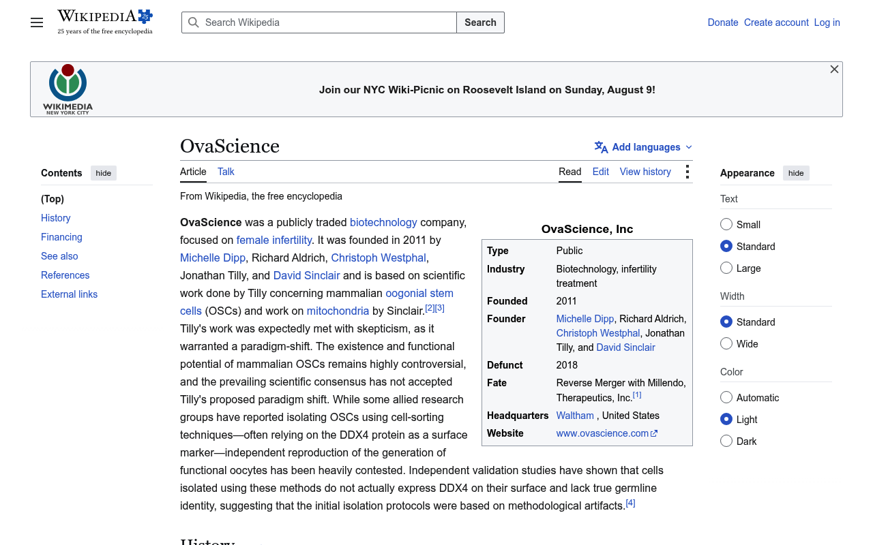Click the 'OvaScience, Inc' infobox title
This screenshot has width=873, height=545.
coord(587,229)
